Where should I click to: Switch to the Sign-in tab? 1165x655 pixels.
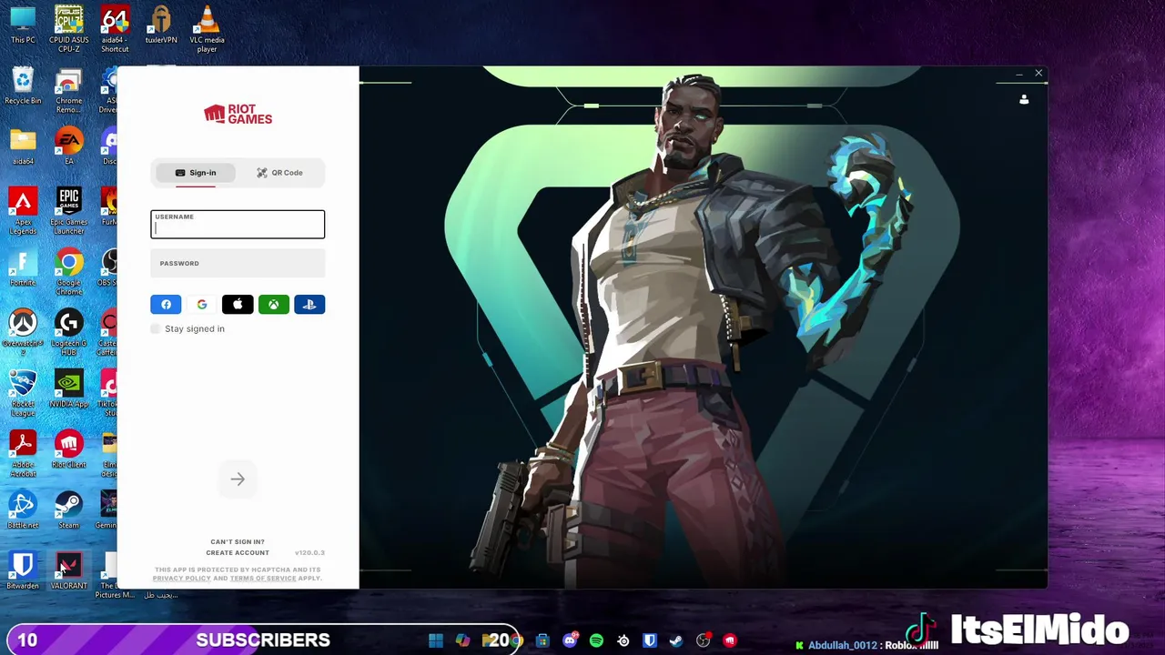tap(196, 173)
